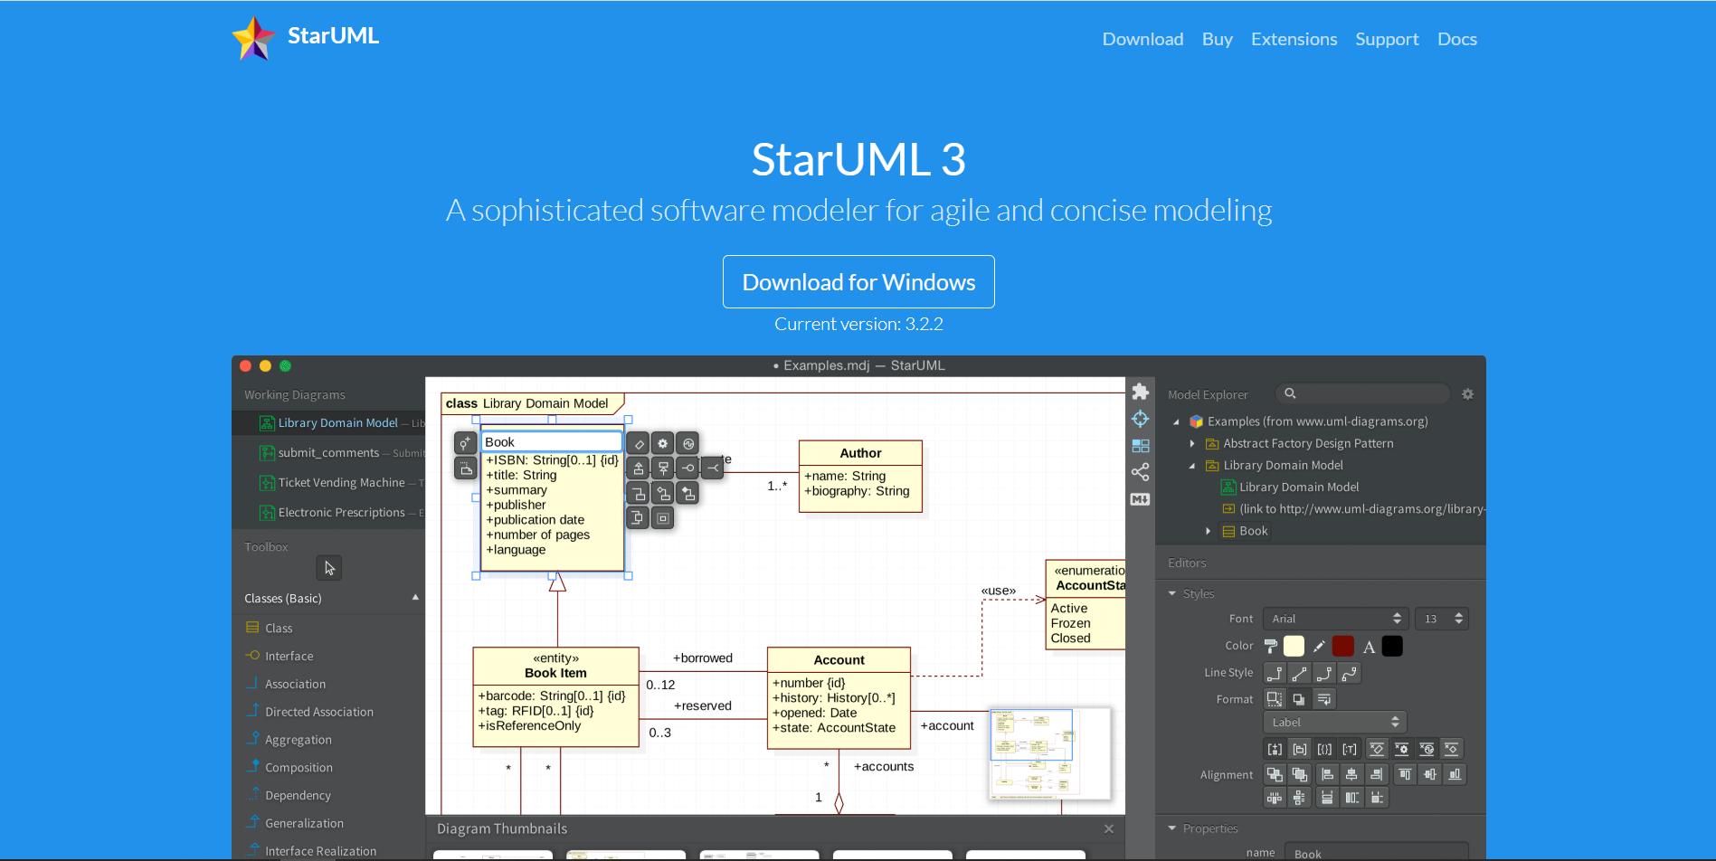The image size is (1716, 861).
Task: Toggle the show property braces format button
Action: pyautogui.click(x=1324, y=749)
